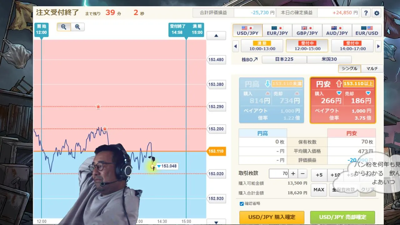Click the current price marker 153.048
This screenshot has height=225, width=400.
point(167,166)
